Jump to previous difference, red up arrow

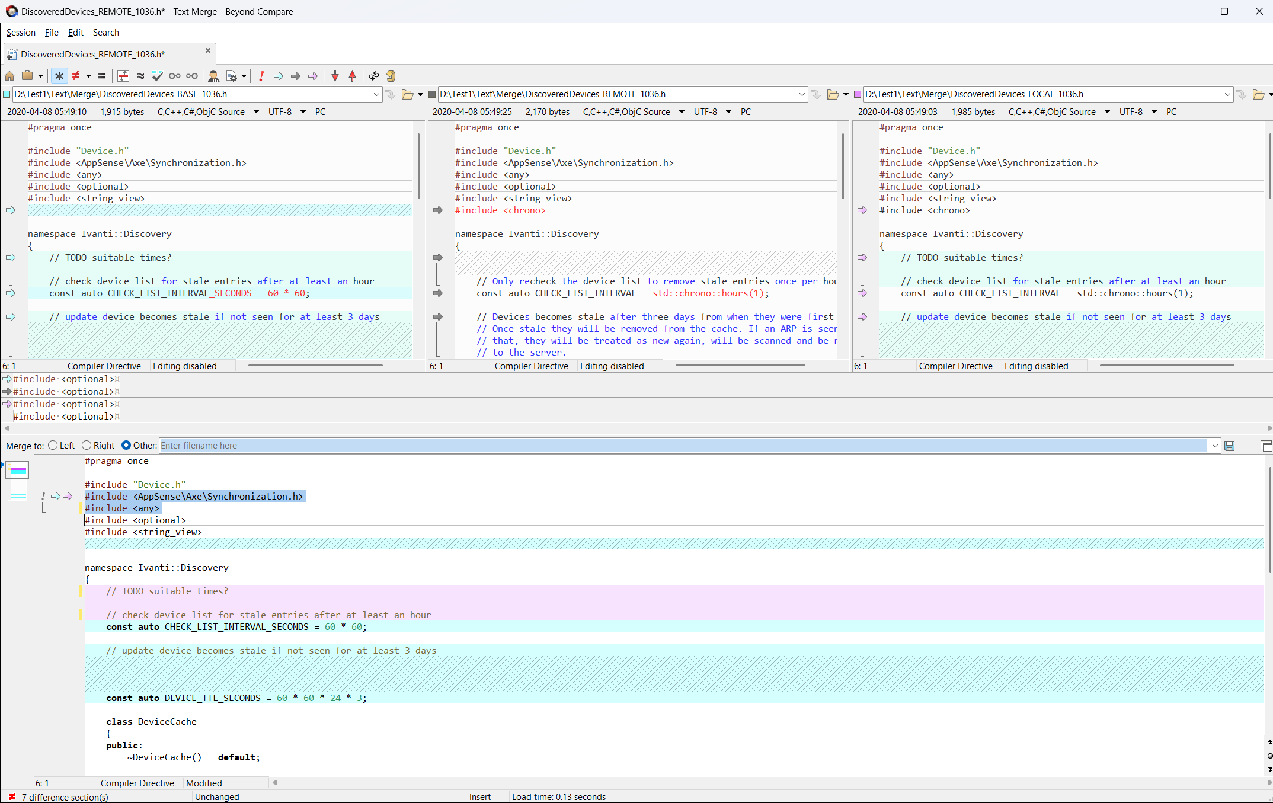point(353,76)
